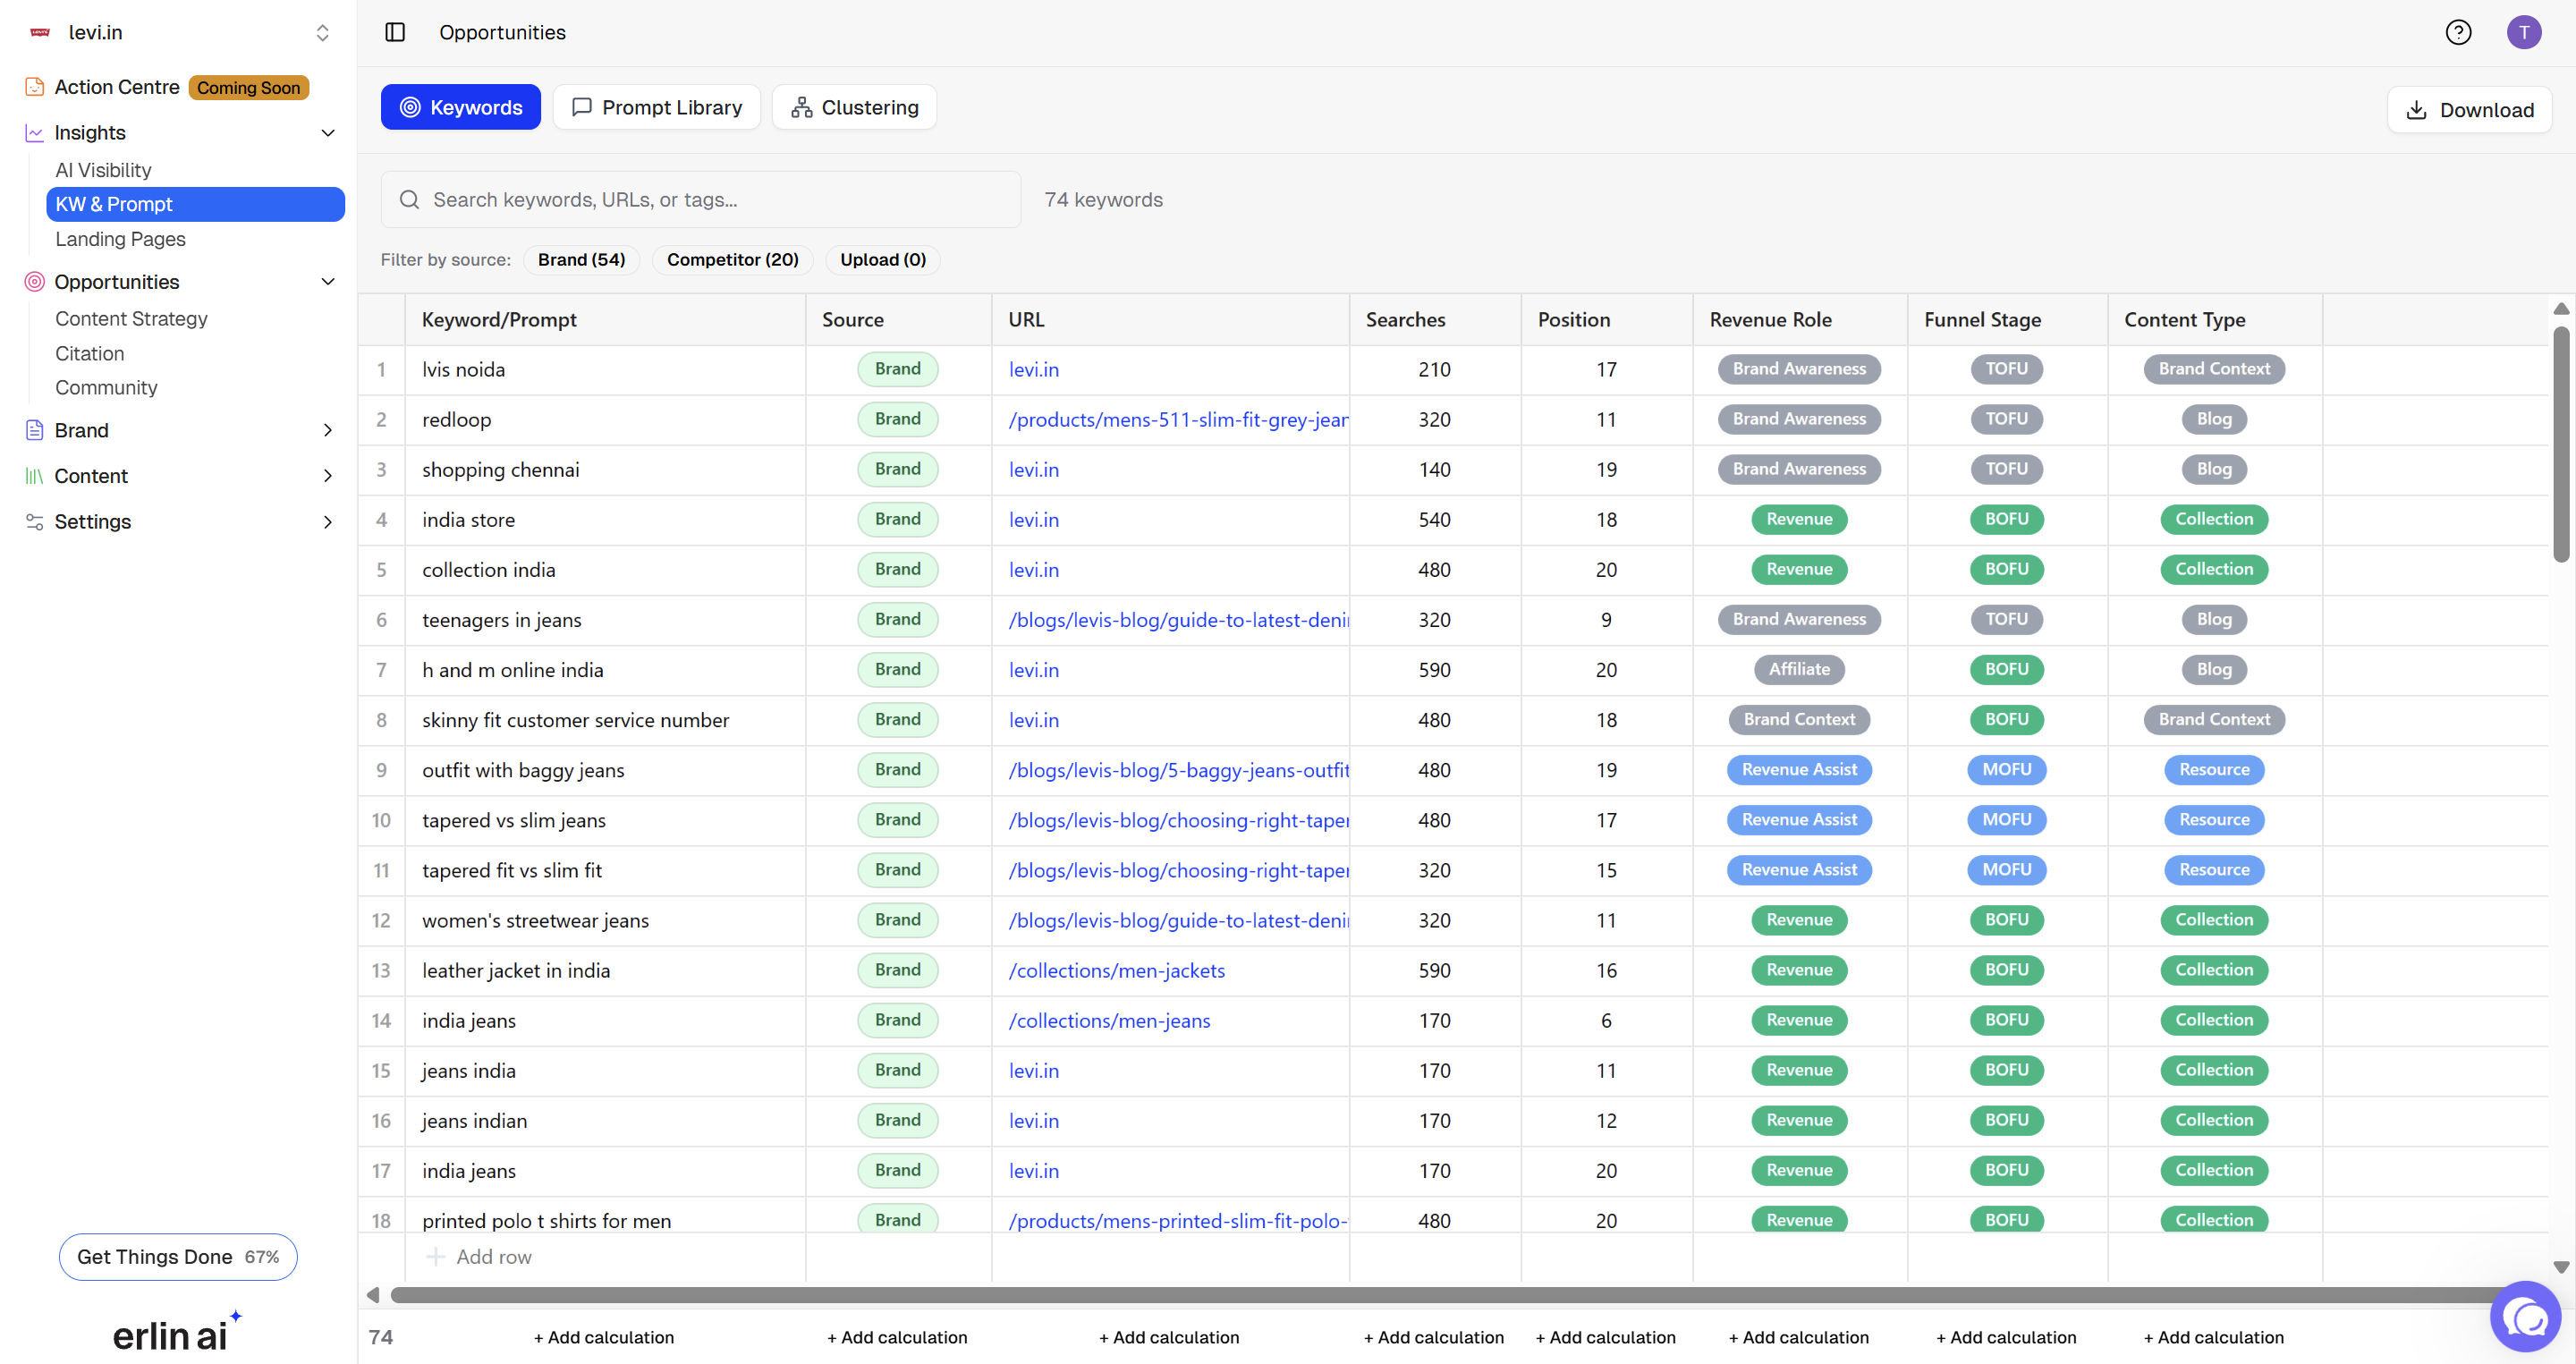
Task: Open Citation in sidebar
Action: coord(90,354)
